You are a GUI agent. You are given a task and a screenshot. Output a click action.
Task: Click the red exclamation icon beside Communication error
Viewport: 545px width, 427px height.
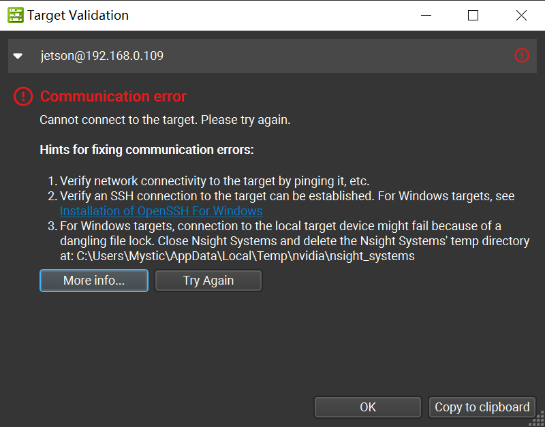23,96
